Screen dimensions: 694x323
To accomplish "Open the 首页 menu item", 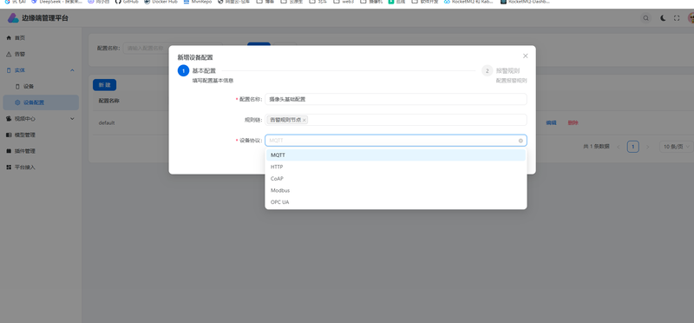I will tap(41, 38).
